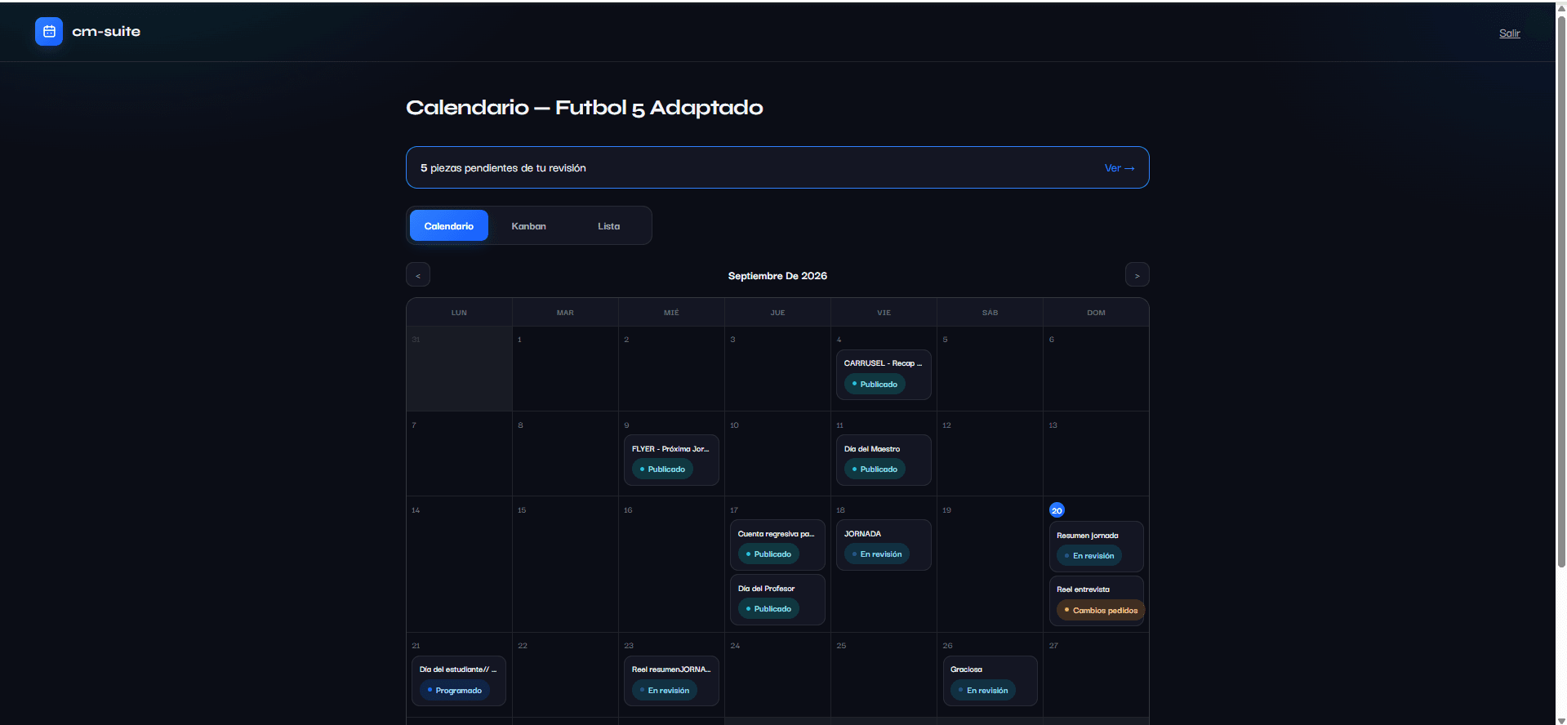
Task: Open the Resumen jornada card
Action: [1096, 547]
